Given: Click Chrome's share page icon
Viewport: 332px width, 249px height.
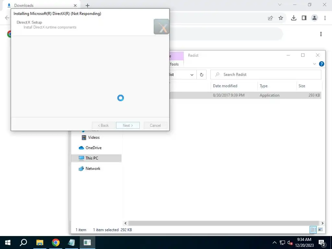Looking at the screenshot, I should tap(270, 18).
